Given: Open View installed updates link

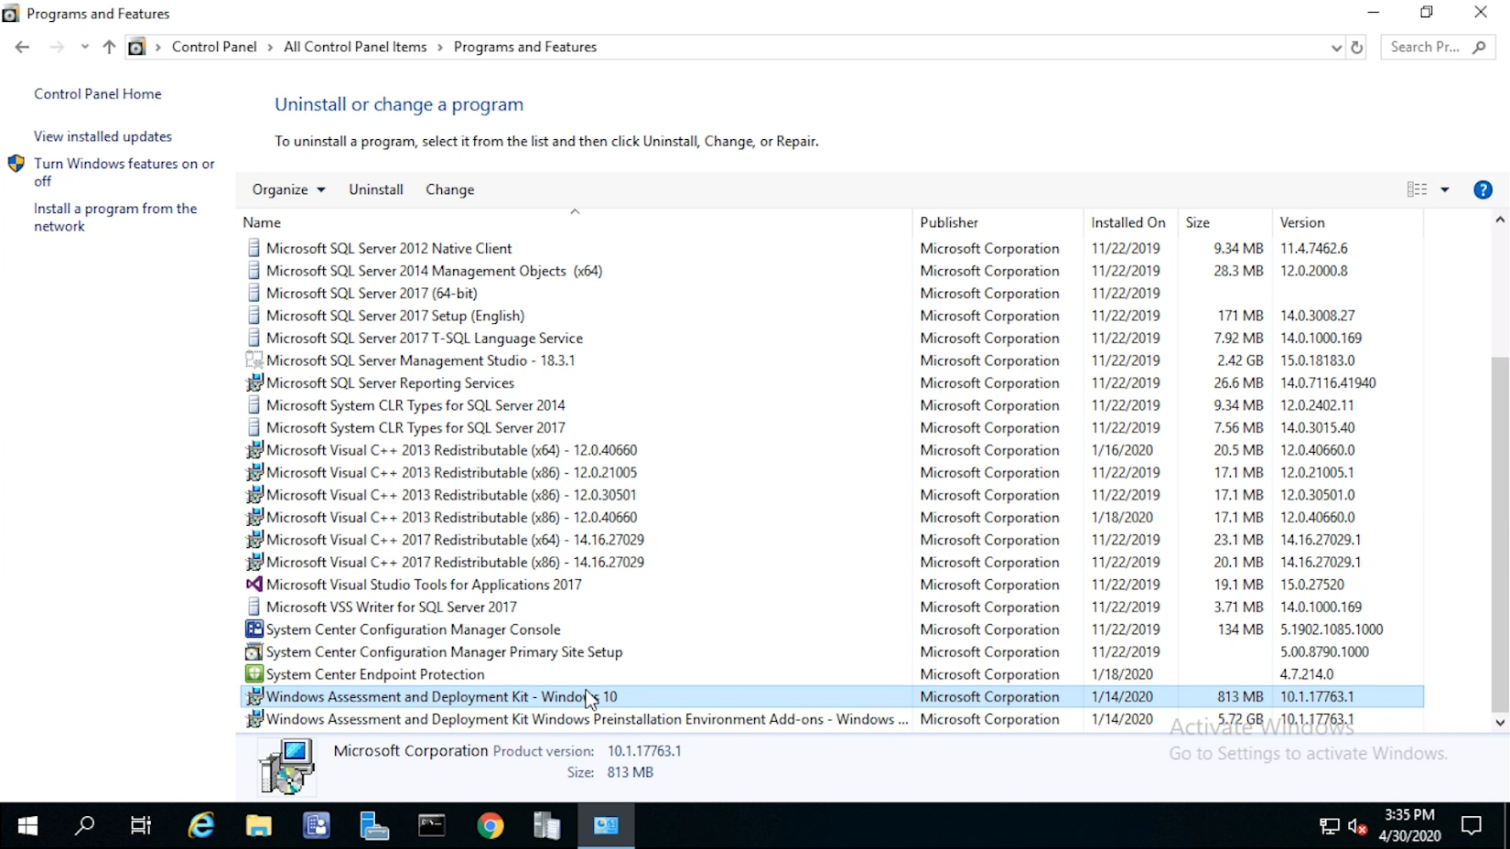Looking at the screenshot, I should point(102,136).
